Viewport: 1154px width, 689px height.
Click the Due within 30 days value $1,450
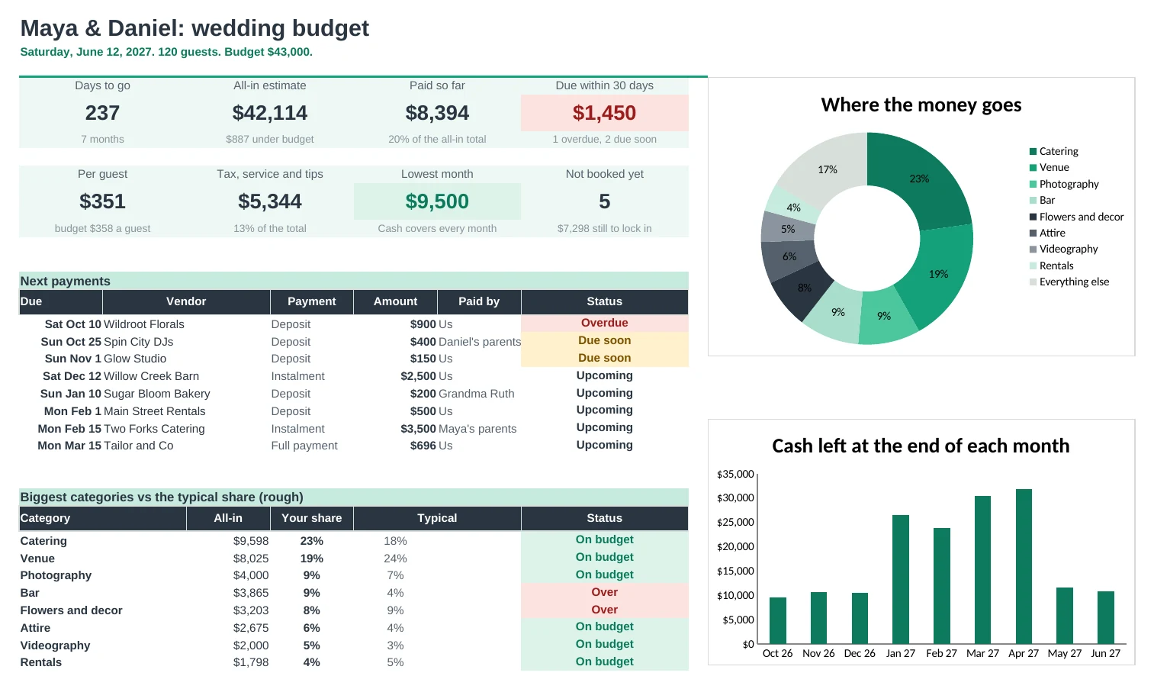[x=605, y=113]
